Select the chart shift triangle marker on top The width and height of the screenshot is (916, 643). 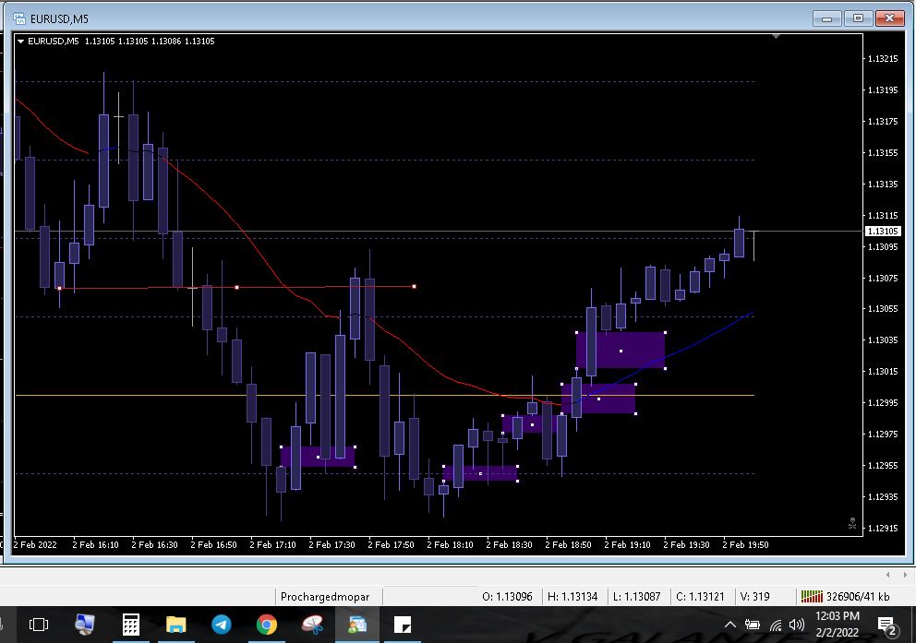pos(776,37)
